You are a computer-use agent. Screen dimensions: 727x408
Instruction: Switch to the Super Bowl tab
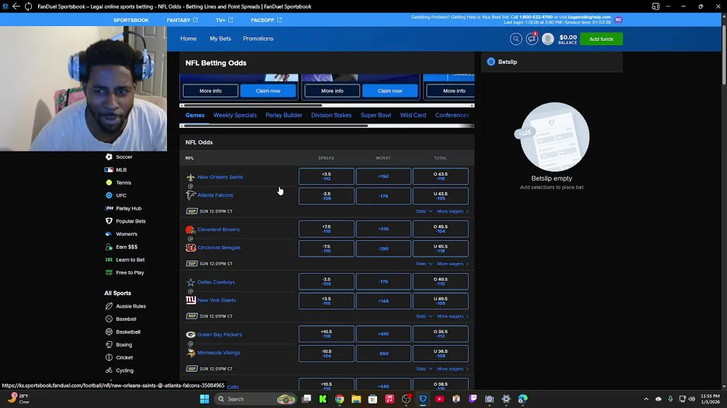tap(375, 115)
